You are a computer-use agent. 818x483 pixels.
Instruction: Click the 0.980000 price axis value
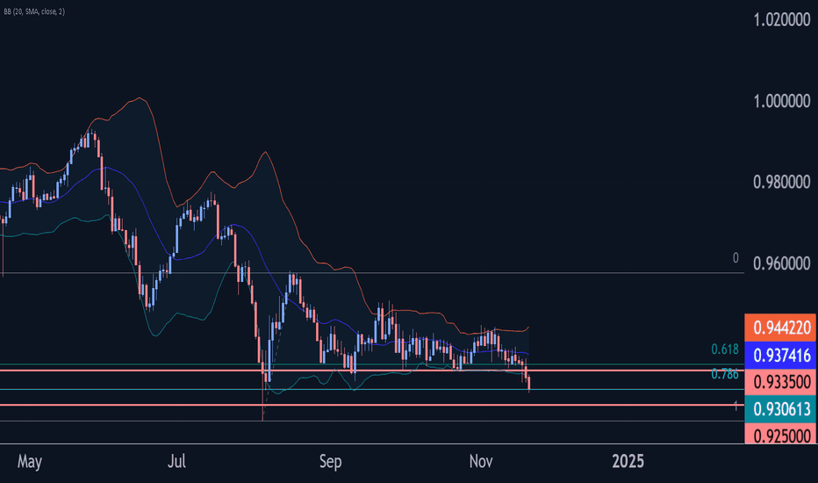pos(781,182)
